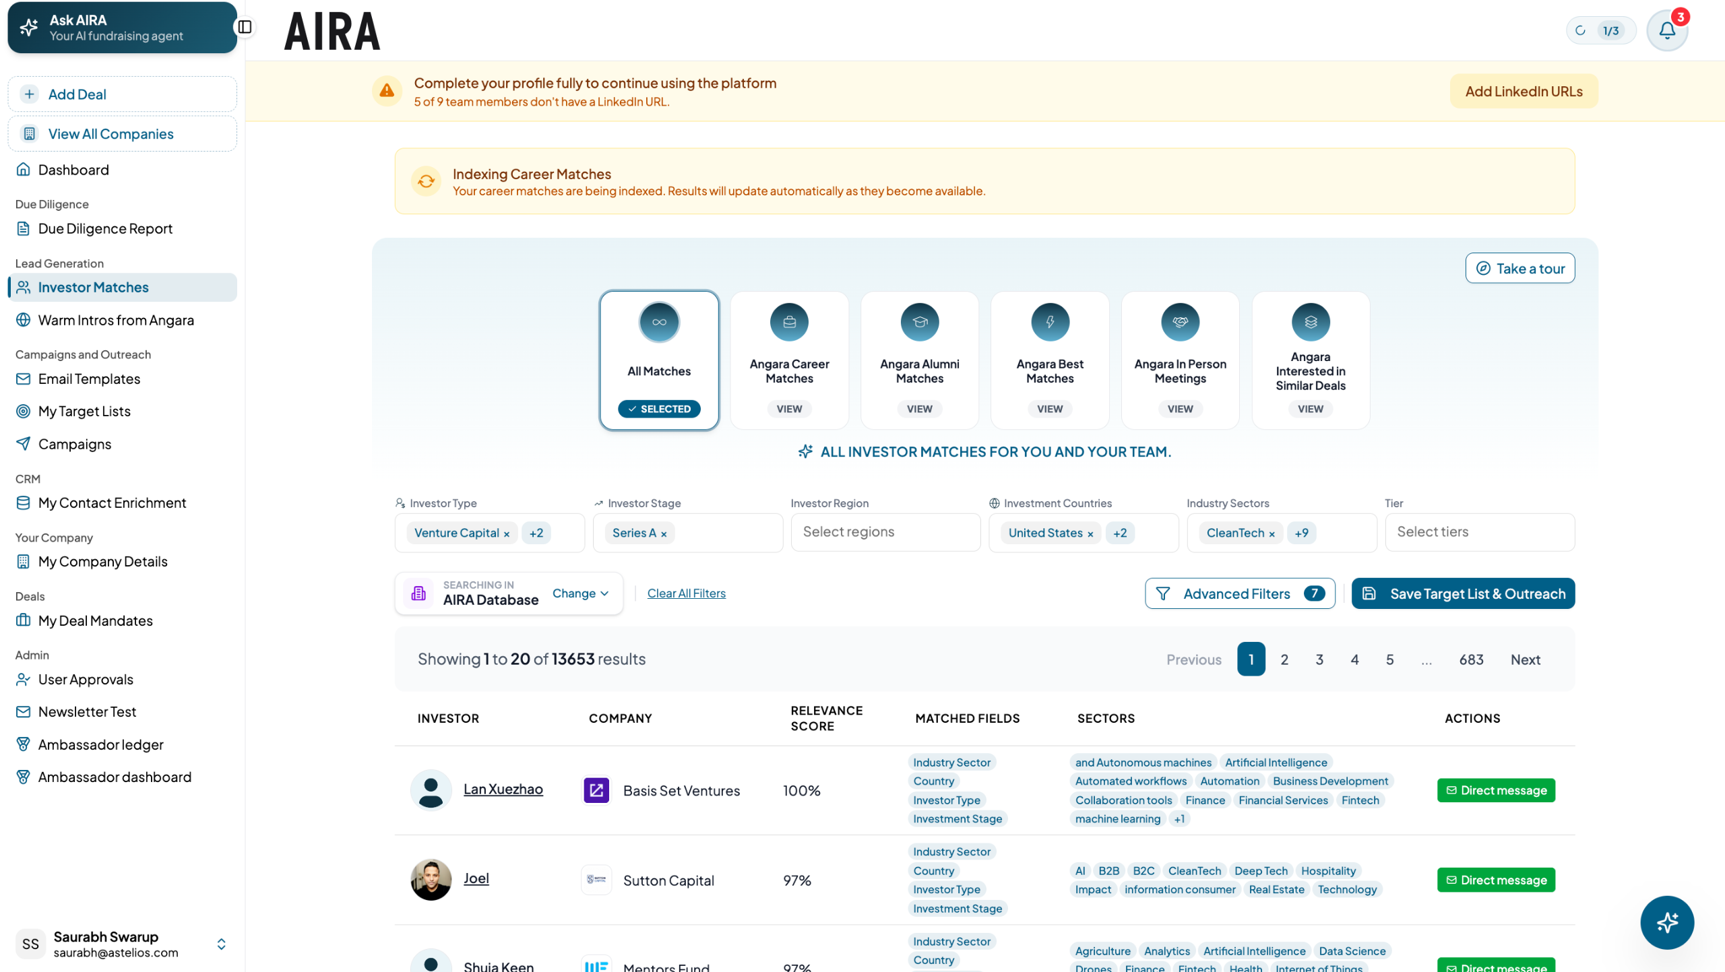
Task: Remove the Series A filter chip
Action: pyautogui.click(x=664, y=533)
